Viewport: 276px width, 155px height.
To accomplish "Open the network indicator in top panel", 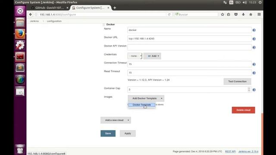I will tap(225, 2).
